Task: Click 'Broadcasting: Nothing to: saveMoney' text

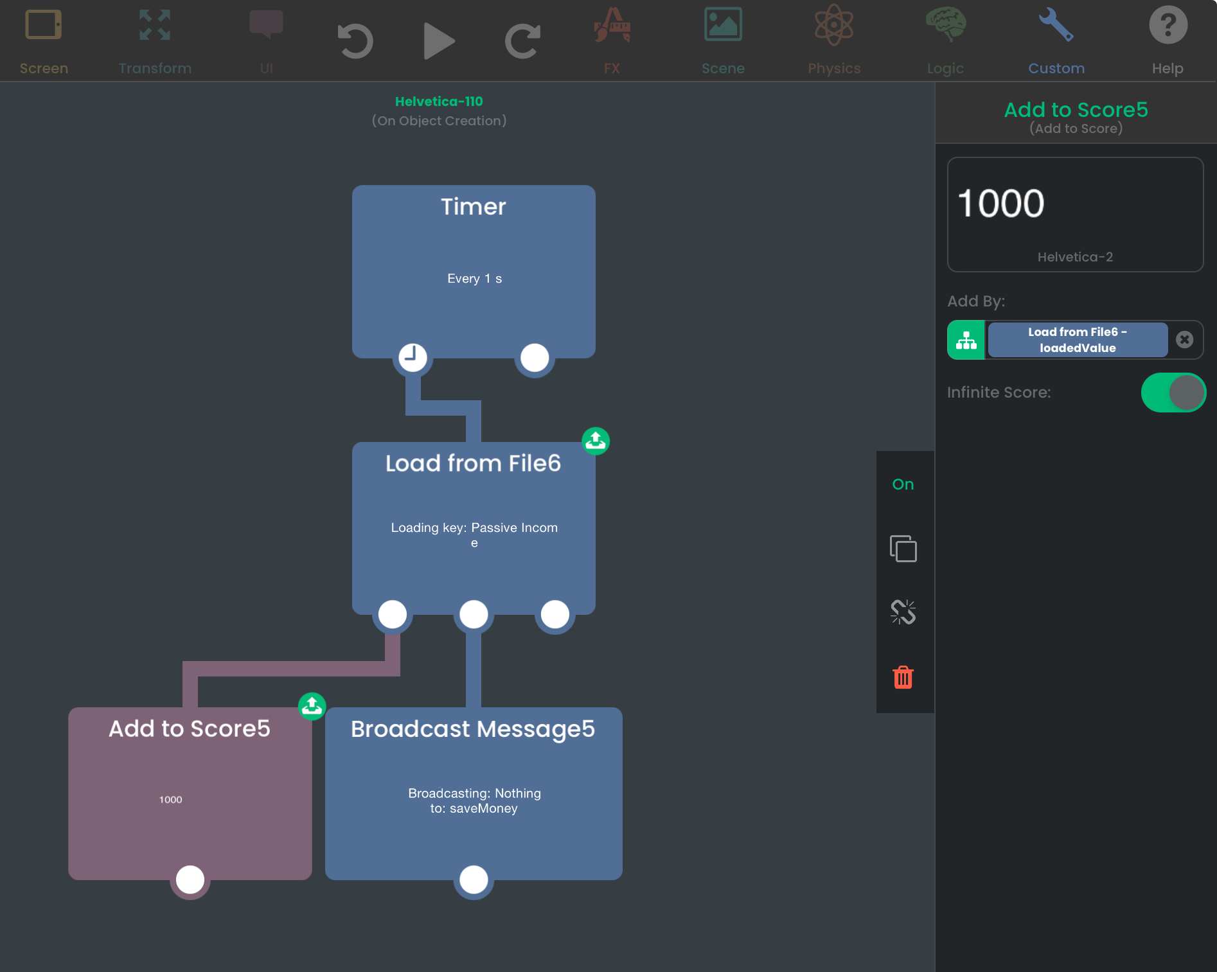Action: [x=474, y=800]
